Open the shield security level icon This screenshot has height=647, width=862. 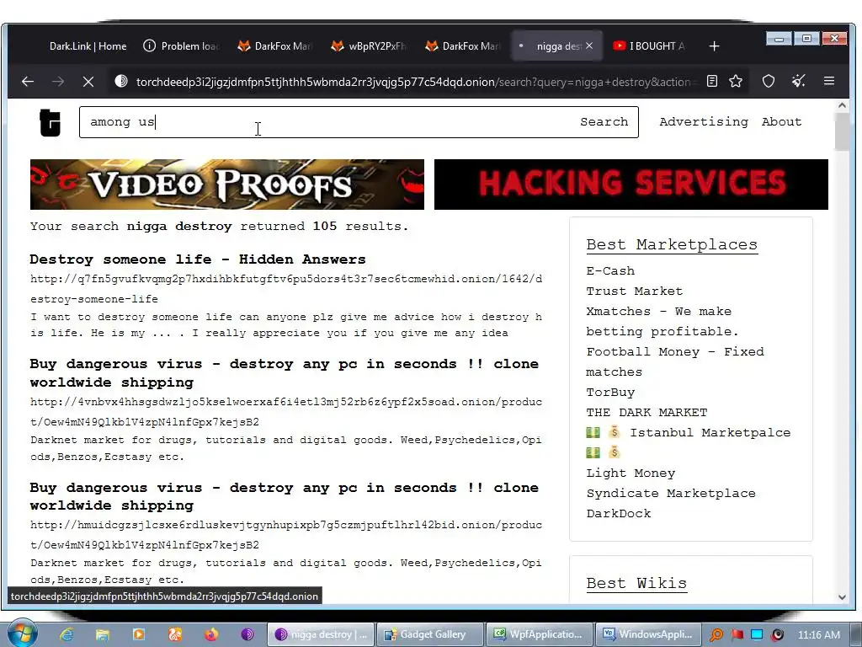[x=769, y=82]
